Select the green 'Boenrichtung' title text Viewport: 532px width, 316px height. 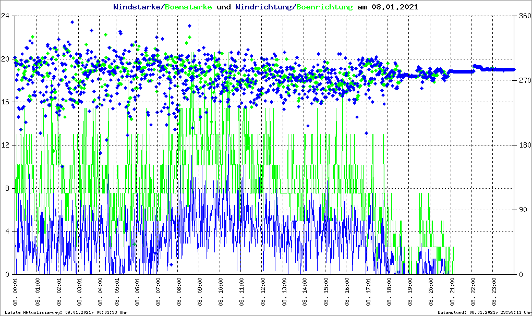pyautogui.click(x=324, y=7)
